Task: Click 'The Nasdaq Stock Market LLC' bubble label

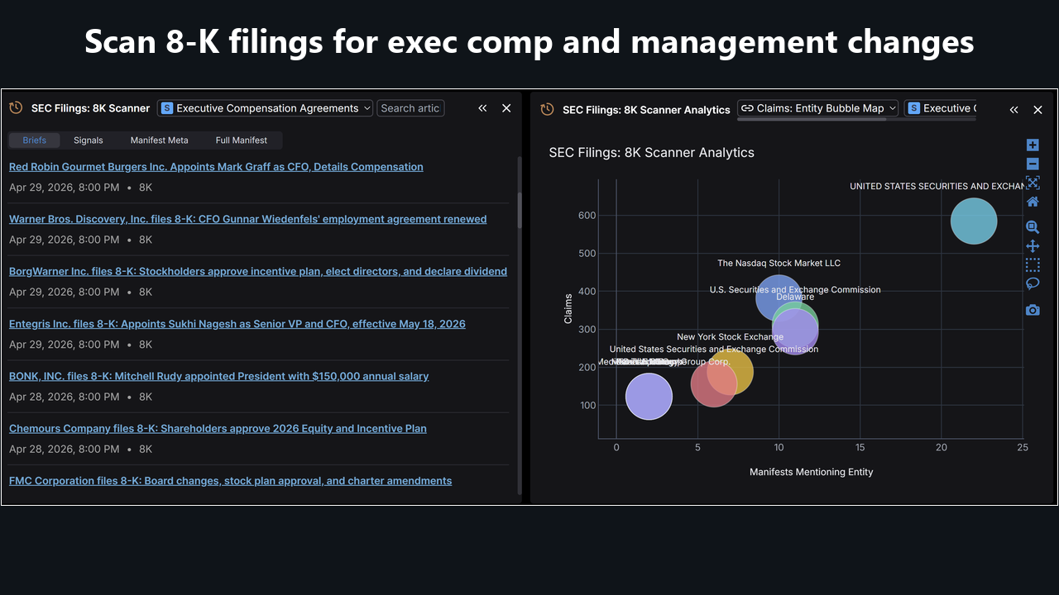Action: [x=779, y=263]
